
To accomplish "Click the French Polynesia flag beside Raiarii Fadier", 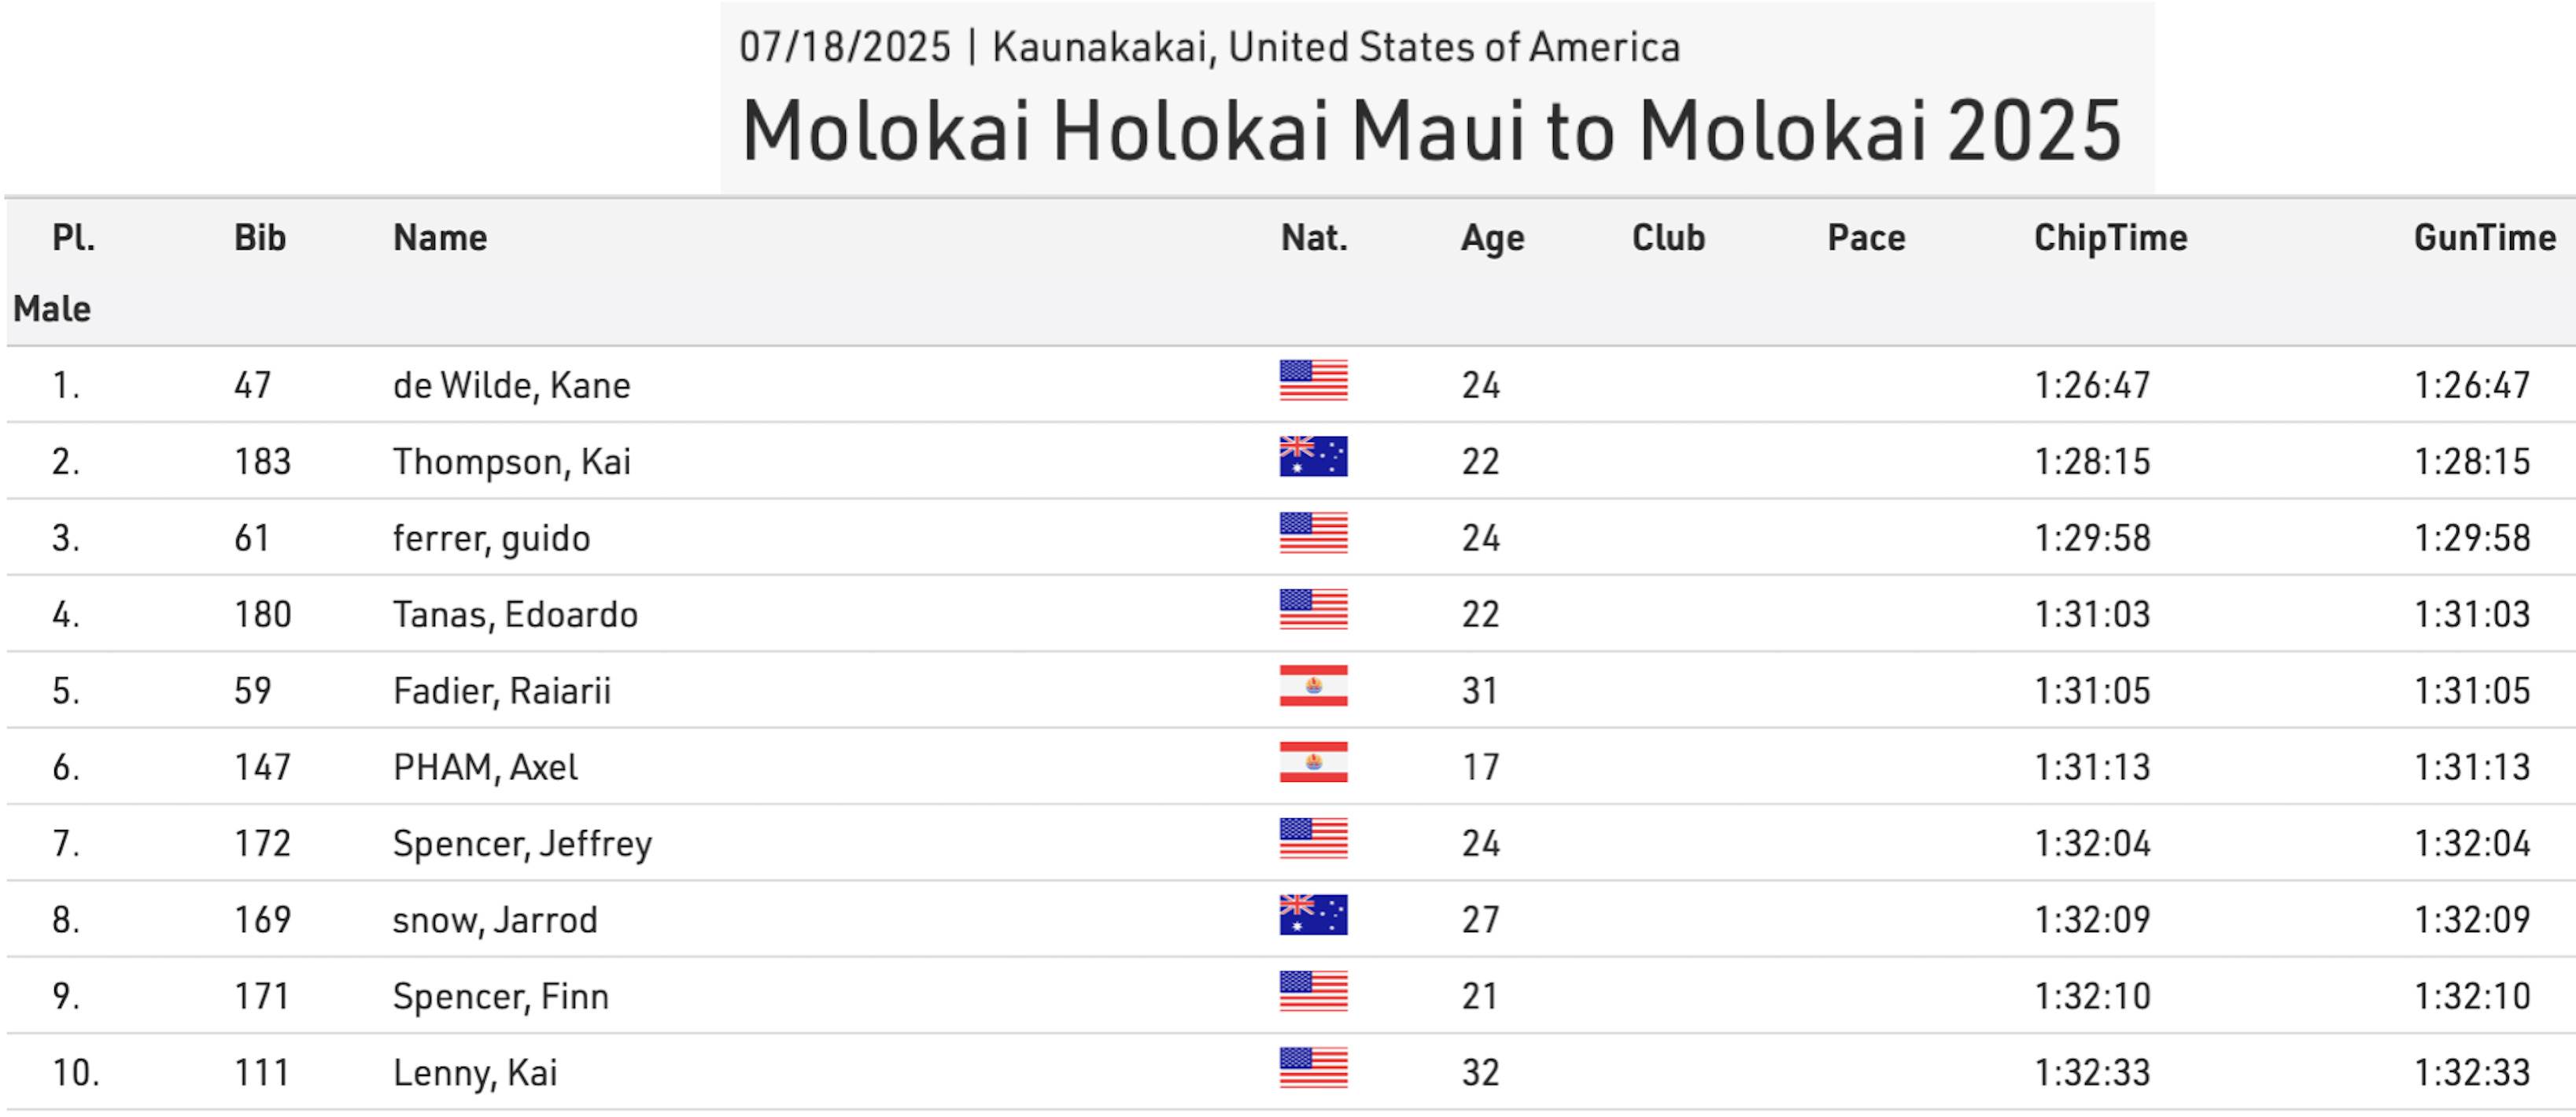I will [1313, 686].
